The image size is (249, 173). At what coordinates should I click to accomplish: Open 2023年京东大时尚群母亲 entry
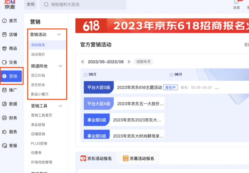[138, 136]
